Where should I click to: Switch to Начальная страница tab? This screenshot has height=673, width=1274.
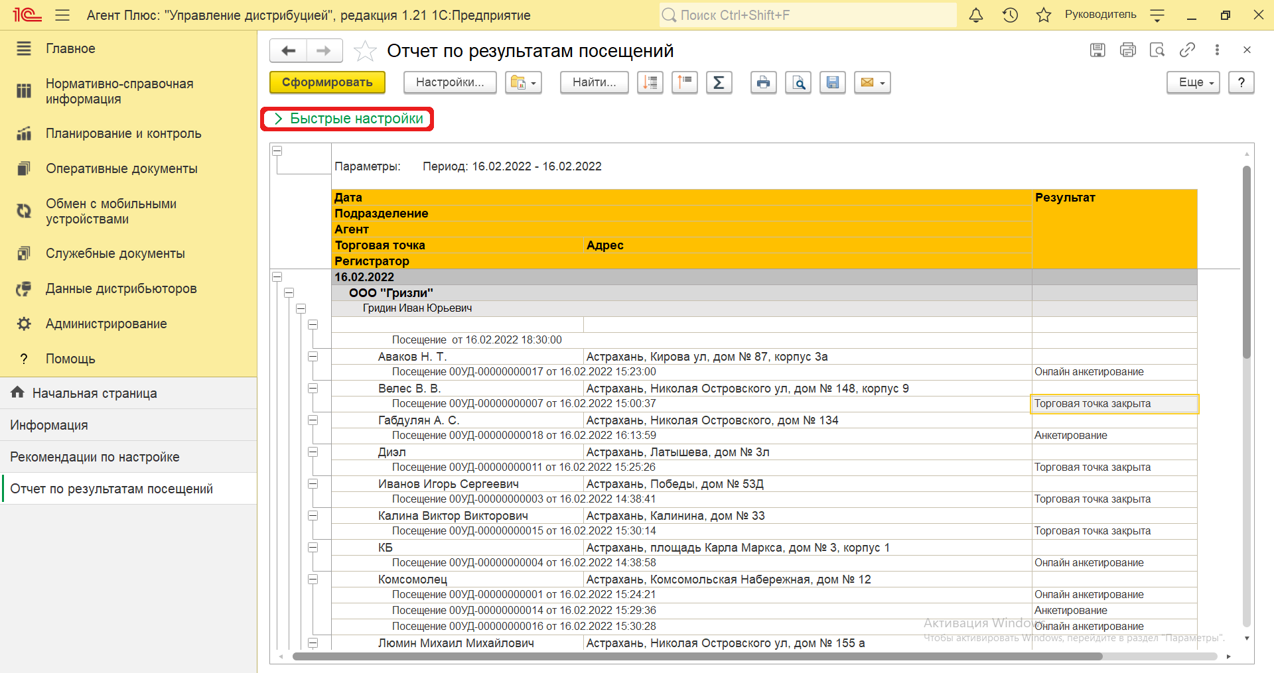point(94,393)
